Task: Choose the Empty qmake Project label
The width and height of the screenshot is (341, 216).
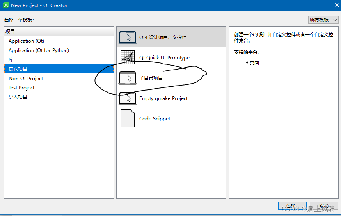Action: click(163, 98)
